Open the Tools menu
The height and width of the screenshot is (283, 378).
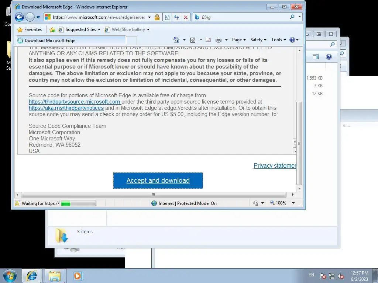click(278, 40)
